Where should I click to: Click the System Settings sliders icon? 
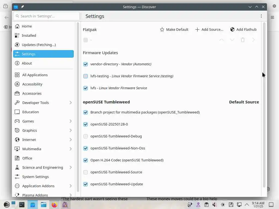[17, 176]
